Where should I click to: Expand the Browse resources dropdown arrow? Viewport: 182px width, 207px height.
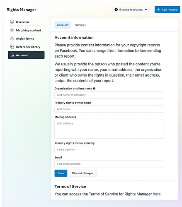(146, 10)
